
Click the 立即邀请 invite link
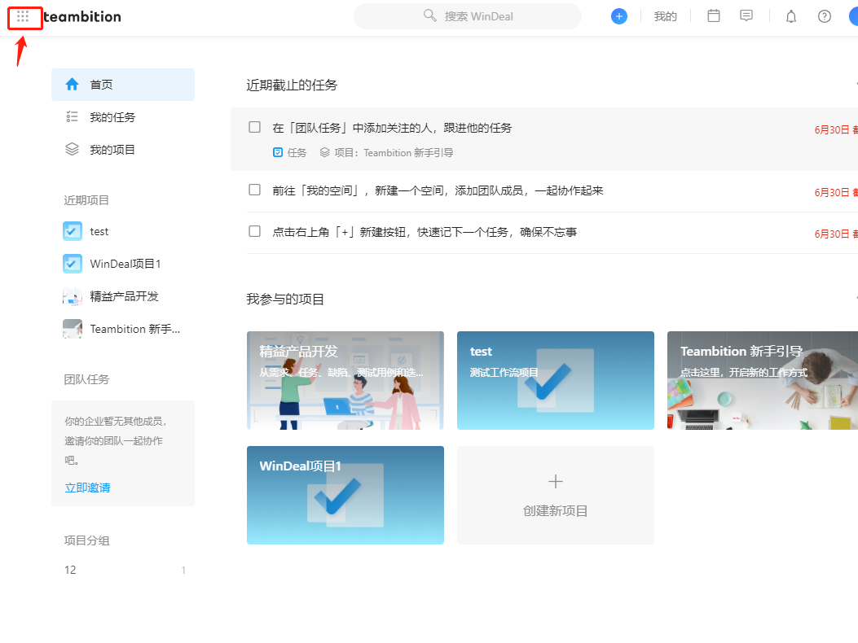pos(87,487)
